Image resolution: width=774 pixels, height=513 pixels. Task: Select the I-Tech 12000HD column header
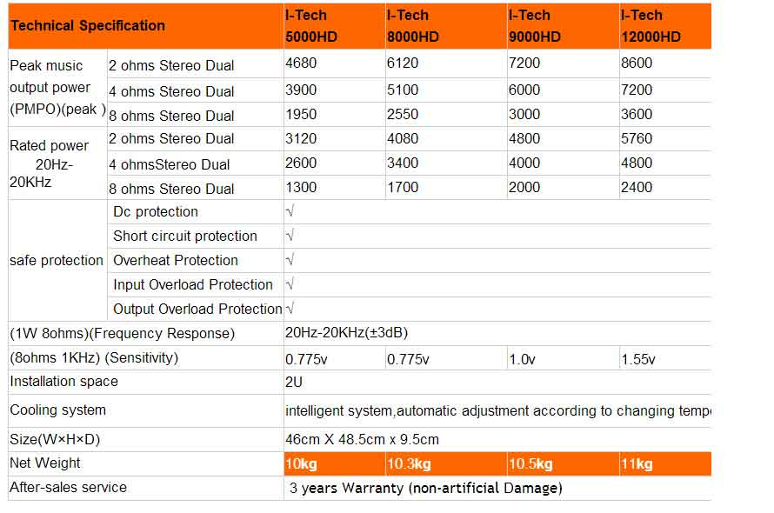[x=665, y=26]
